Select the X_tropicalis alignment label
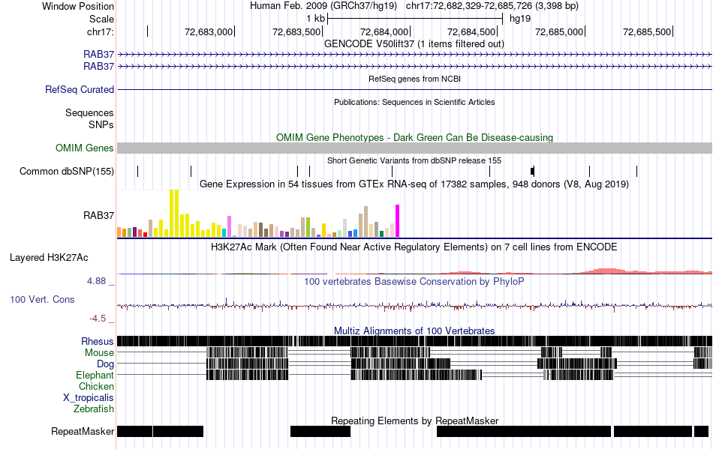The height and width of the screenshot is (449, 713). pos(89,398)
